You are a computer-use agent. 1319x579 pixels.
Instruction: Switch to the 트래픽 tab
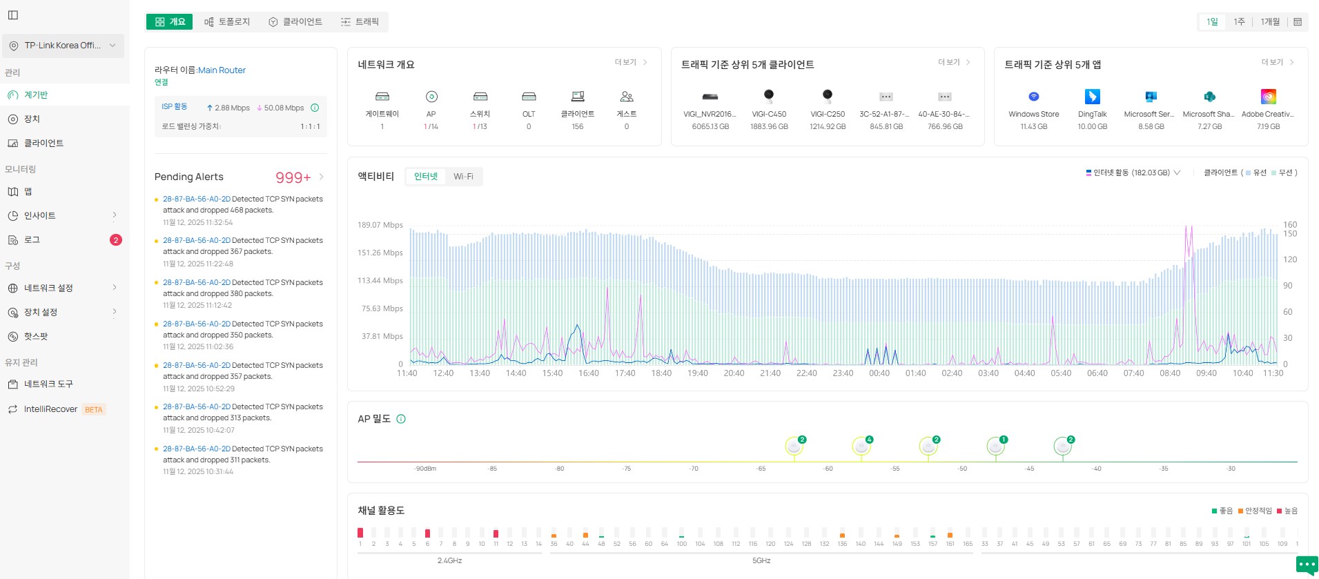(x=360, y=22)
